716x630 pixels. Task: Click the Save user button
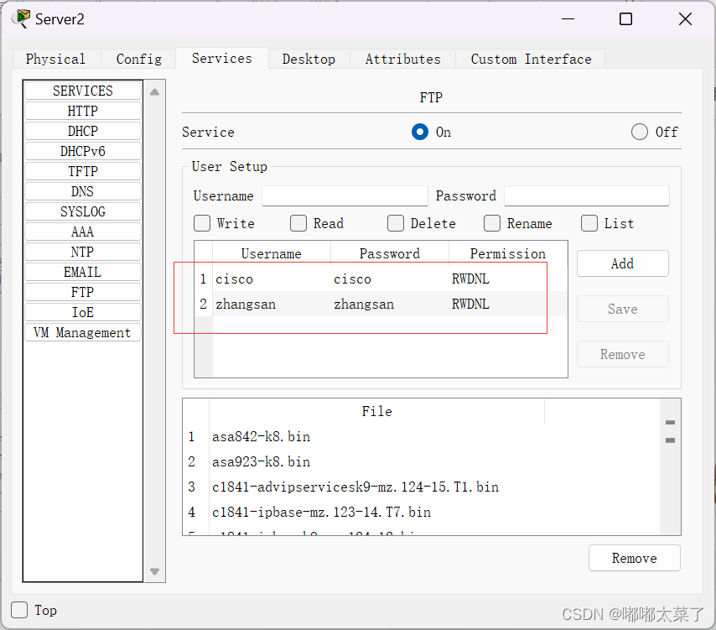622,309
